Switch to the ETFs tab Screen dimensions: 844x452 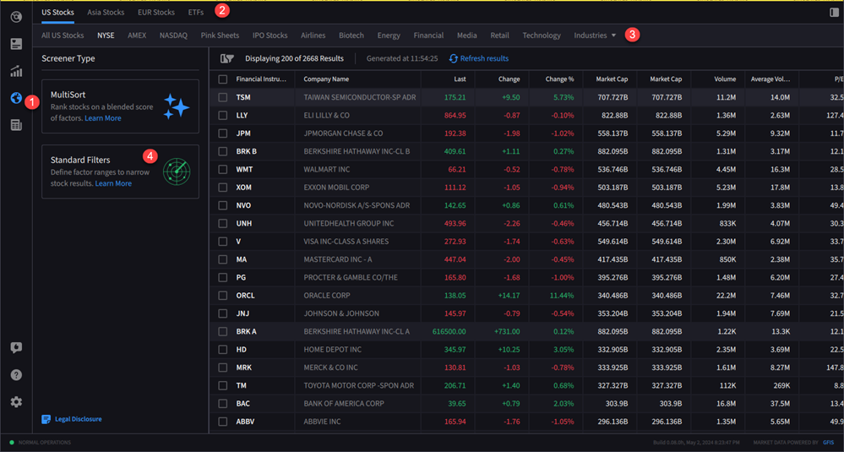pos(196,13)
